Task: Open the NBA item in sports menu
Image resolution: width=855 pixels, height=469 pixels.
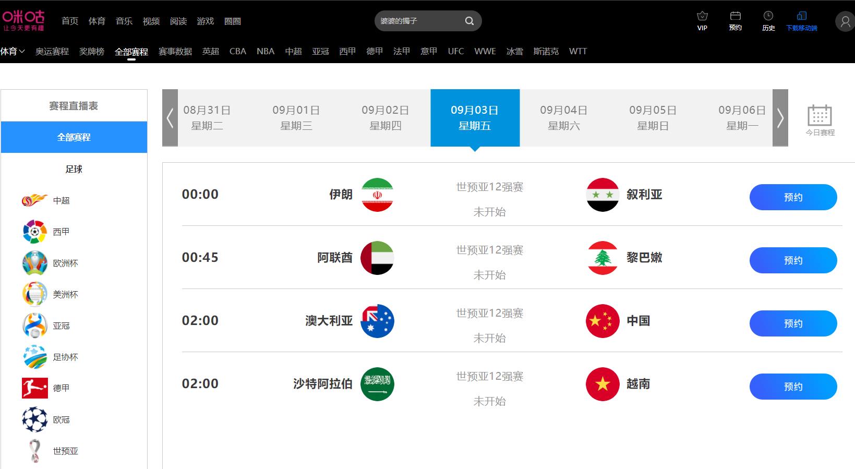Action: pos(265,51)
